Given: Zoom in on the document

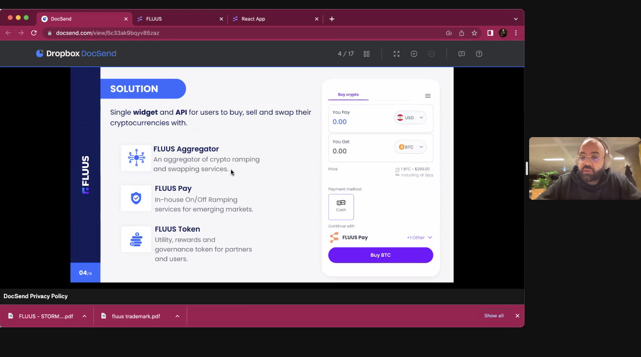Looking at the screenshot, I should click(x=414, y=54).
